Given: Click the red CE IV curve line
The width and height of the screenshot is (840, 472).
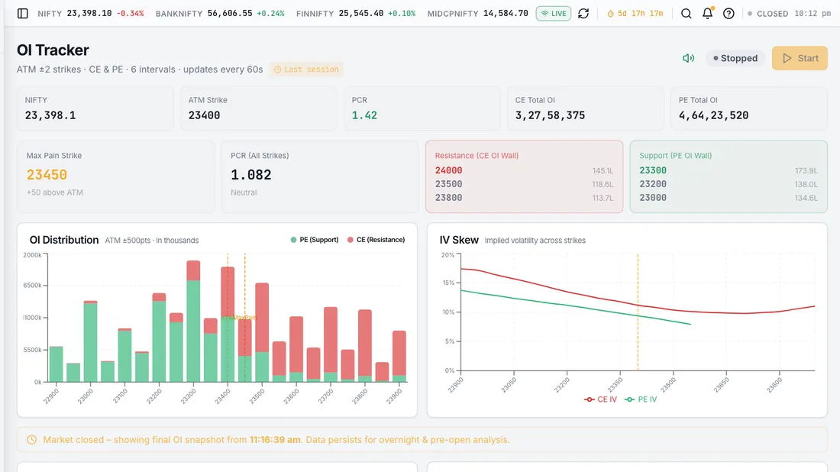Looking at the screenshot, I should click(638, 306).
